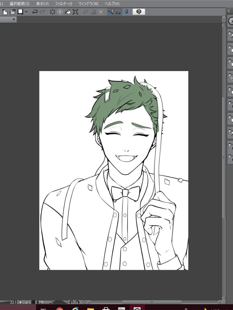
Task: Open the 選択範囲(S) menu
Action: pos(19,3)
